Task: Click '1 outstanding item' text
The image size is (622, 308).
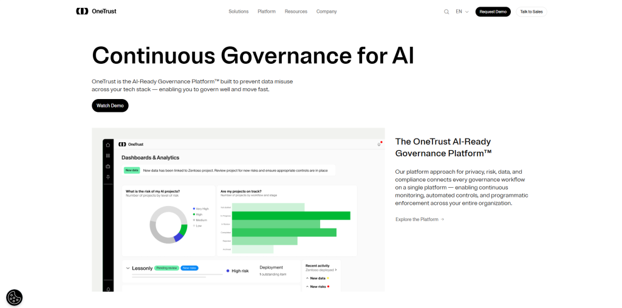Action: 273,274
